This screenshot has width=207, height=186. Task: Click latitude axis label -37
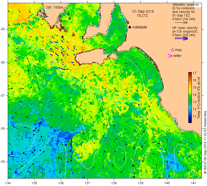tap(3, 95)
